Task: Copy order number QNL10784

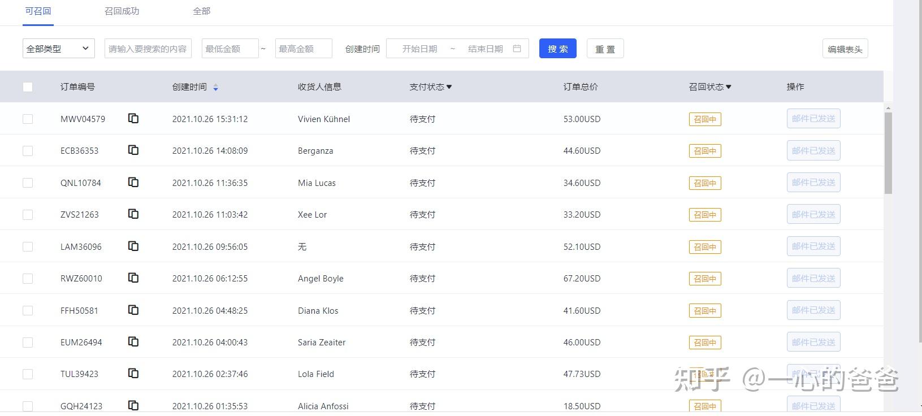Action: tap(133, 183)
